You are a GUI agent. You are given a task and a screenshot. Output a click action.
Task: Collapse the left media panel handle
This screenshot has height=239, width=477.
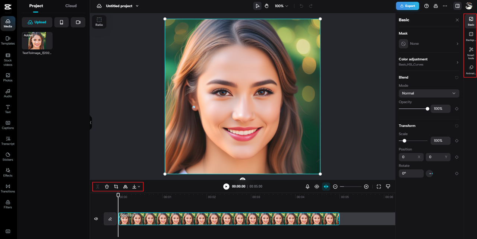[x=91, y=122]
